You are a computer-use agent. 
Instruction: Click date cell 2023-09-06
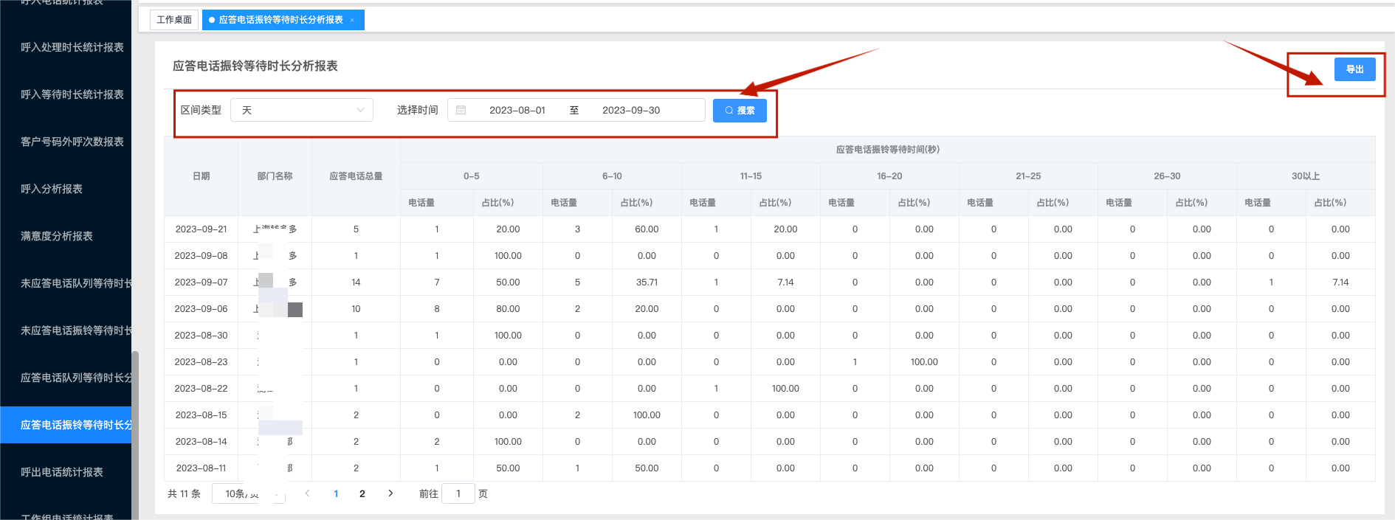click(x=201, y=309)
